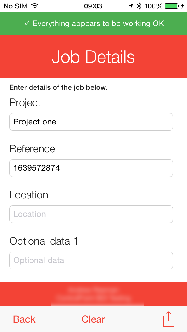This screenshot has height=332, width=187.
Task: Click the Wi-Fi status icon
Action: click(x=34, y=6)
